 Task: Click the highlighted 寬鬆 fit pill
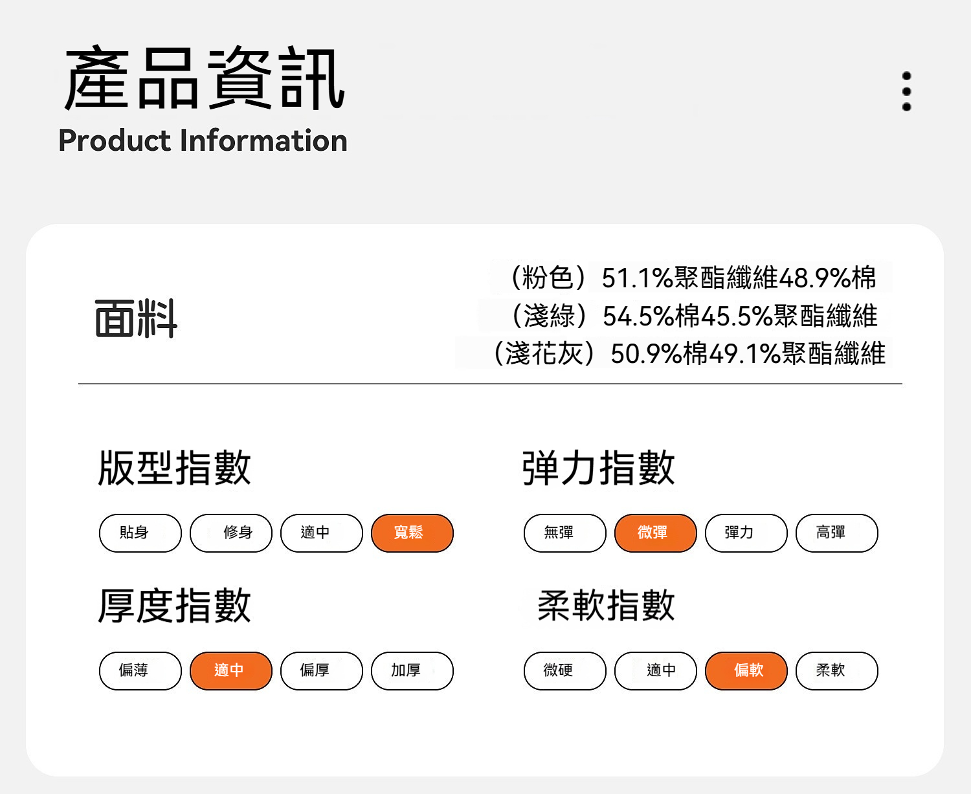412,533
